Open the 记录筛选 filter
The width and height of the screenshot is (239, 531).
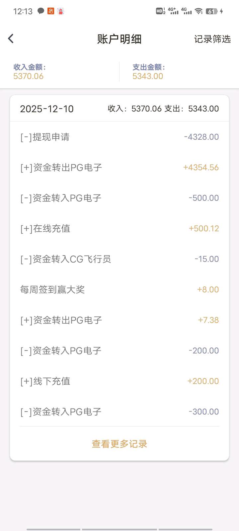tap(212, 39)
